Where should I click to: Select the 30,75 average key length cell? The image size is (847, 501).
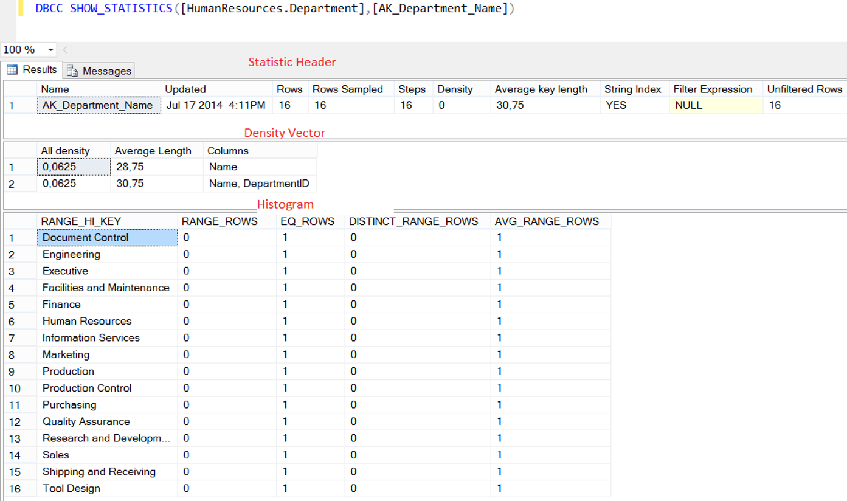coord(545,105)
